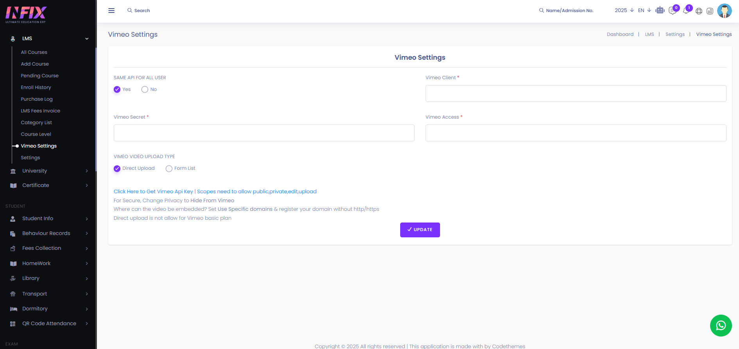Click the top Search field
This screenshot has height=349, width=739.
(x=142, y=11)
